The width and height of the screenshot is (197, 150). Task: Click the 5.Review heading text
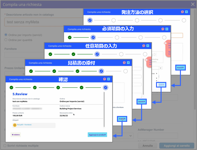click(20, 94)
